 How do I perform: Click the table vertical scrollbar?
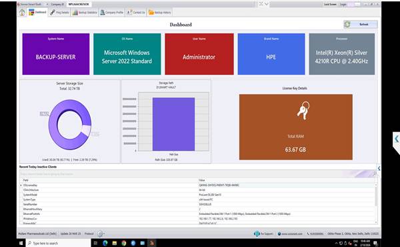(x=376, y=203)
